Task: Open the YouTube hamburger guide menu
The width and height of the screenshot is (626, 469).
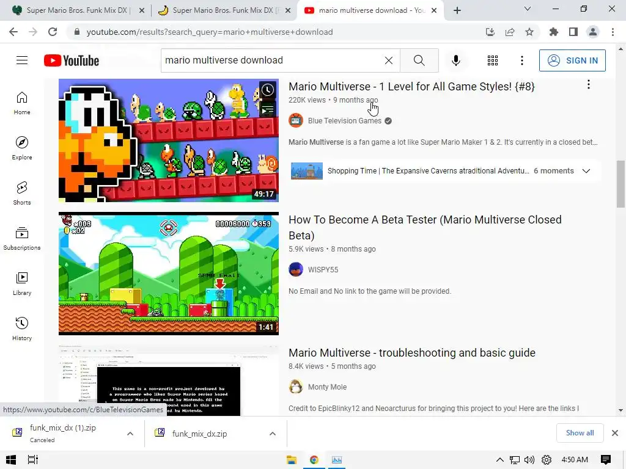Action: click(x=22, y=60)
